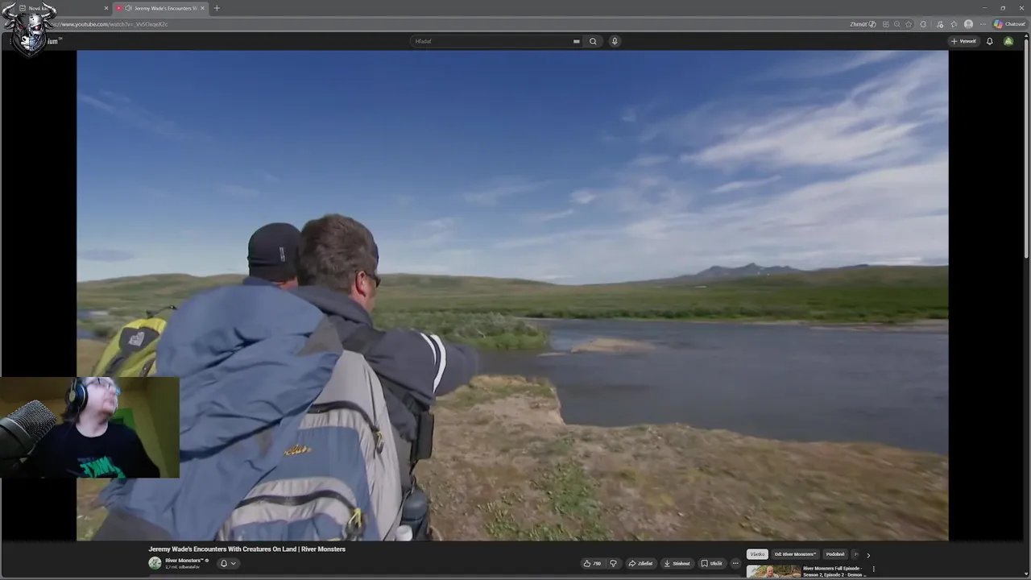This screenshot has height=580, width=1031.
Task: Select the Všetko filter chip
Action: coord(757,554)
